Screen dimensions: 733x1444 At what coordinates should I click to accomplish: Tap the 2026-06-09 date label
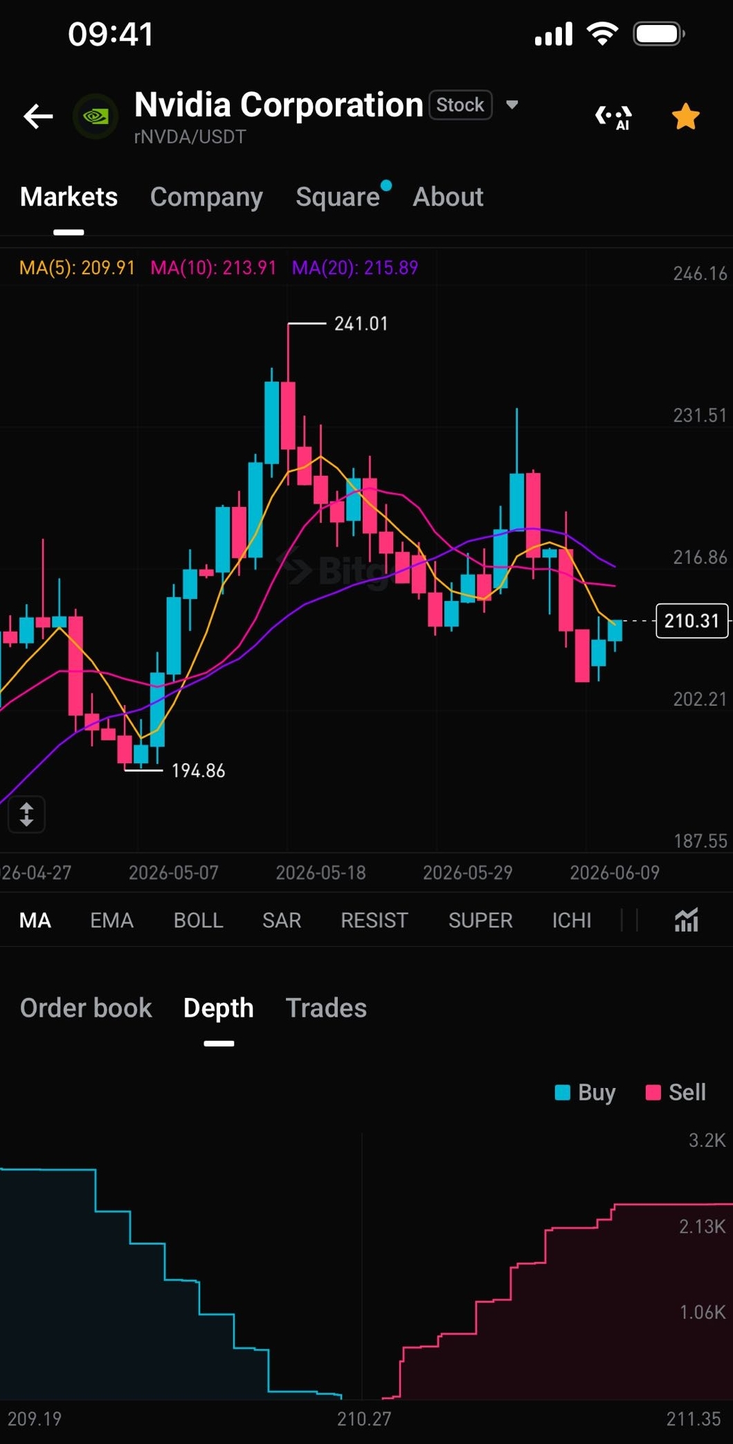click(x=615, y=872)
